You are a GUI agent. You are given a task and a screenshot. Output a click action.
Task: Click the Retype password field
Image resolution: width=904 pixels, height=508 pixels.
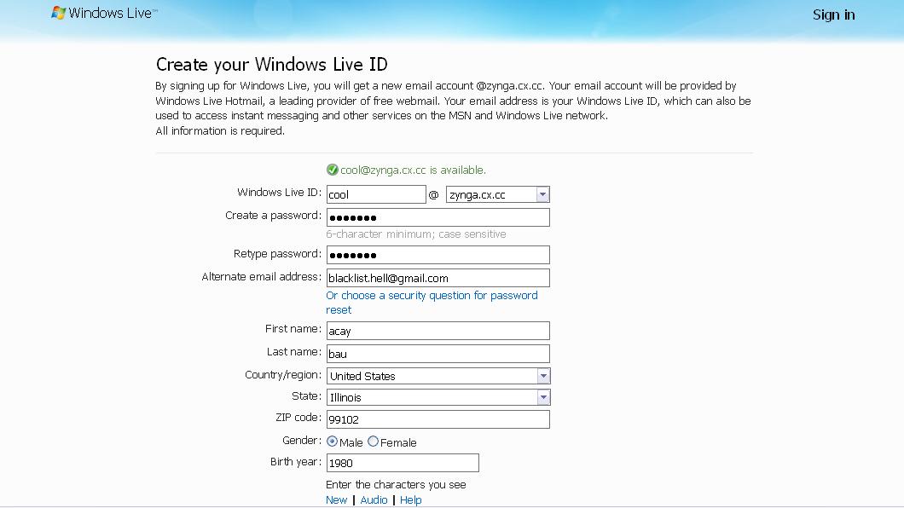[438, 255]
